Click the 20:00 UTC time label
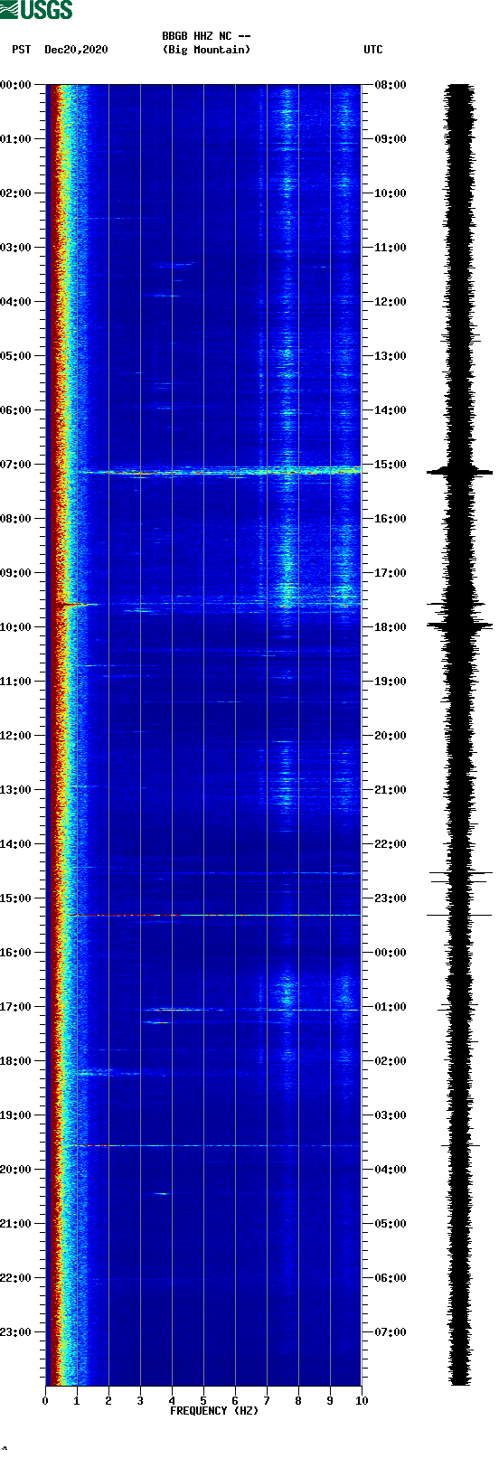Image resolution: width=499 pixels, height=1458 pixels. (391, 735)
